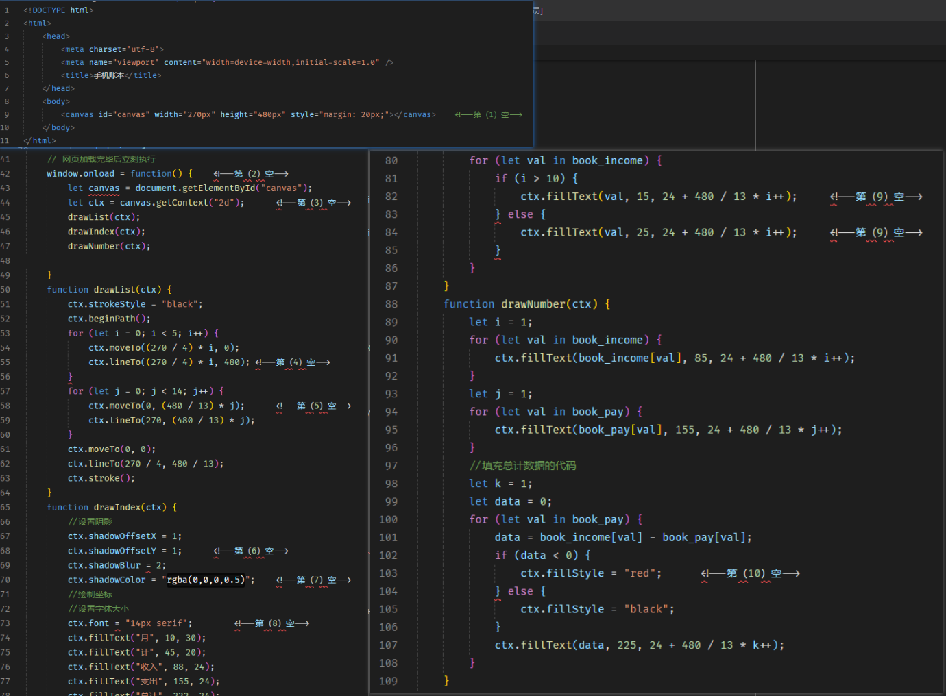This screenshot has width=946, height=696.
Task: Click 'window.onload = function() {' line
Action: (x=119, y=173)
